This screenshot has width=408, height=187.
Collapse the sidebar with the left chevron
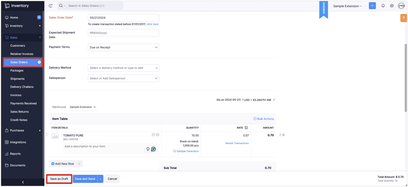pos(23,182)
